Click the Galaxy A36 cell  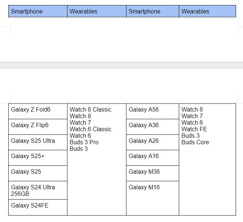[153, 126]
